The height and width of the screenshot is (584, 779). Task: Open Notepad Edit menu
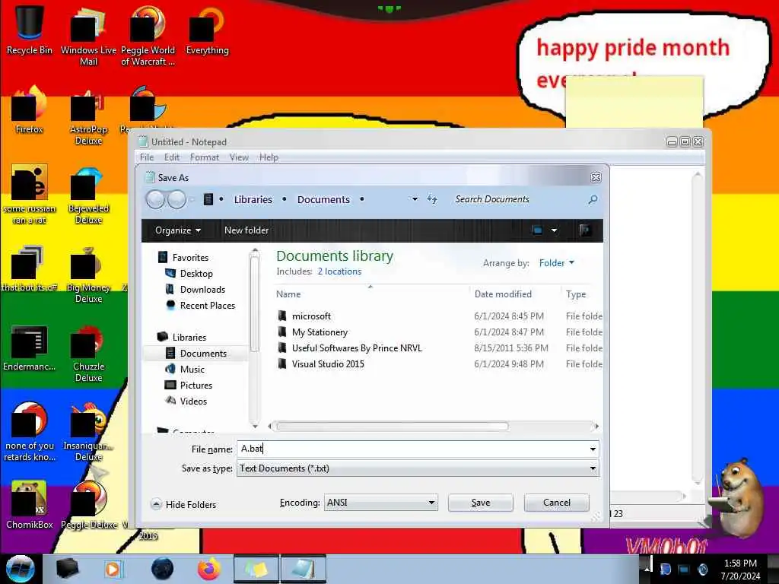172,157
